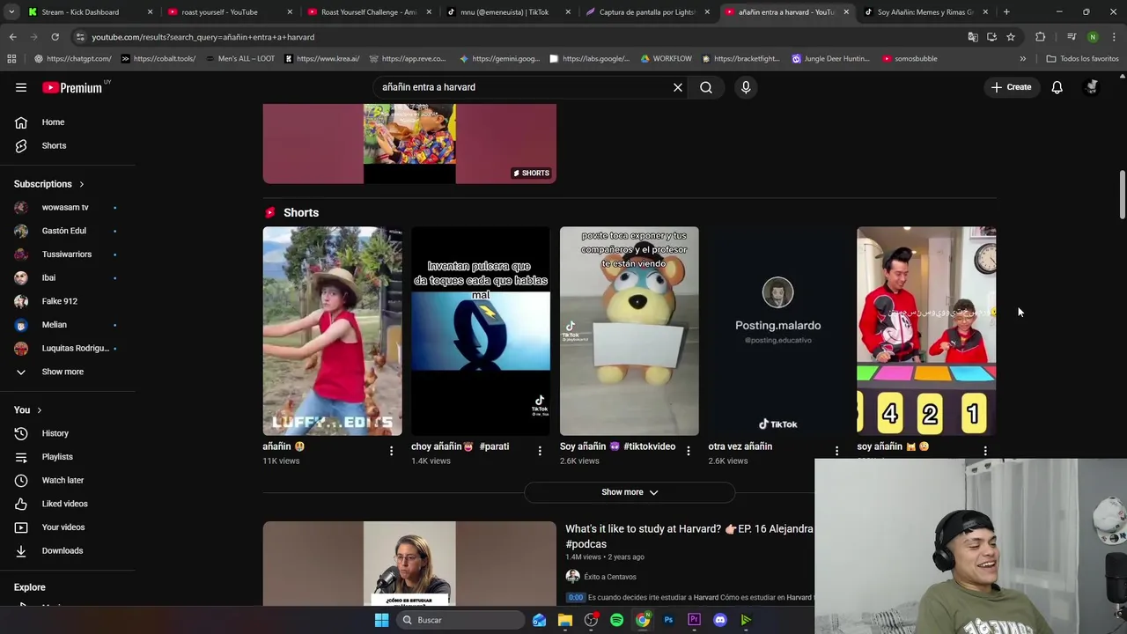The image size is (1127, 634).
Task: Open the Harvard podcast video thumbnail
Action: coord(409,564)
